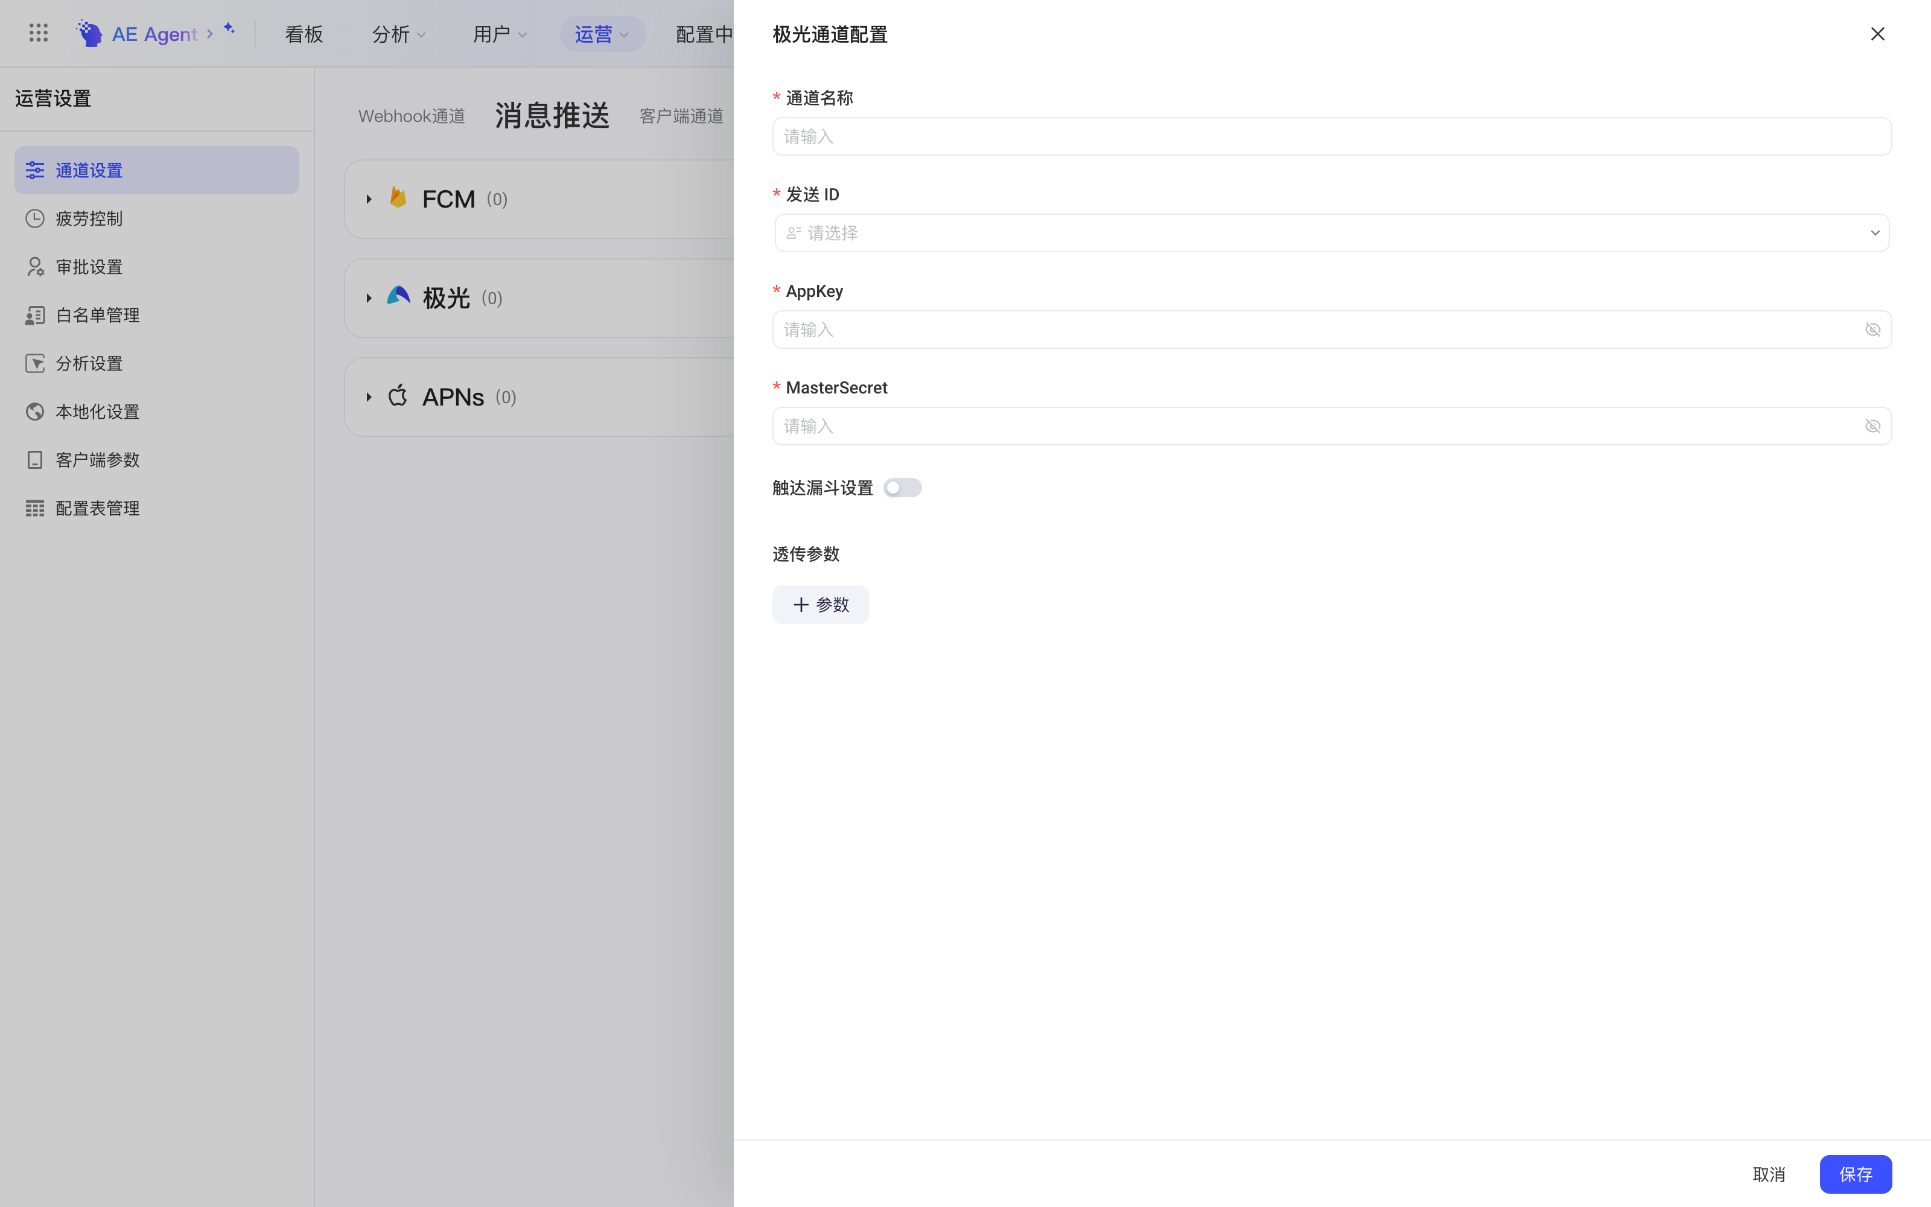Click the 通道设置 sliders icon

tap(34, 170)
